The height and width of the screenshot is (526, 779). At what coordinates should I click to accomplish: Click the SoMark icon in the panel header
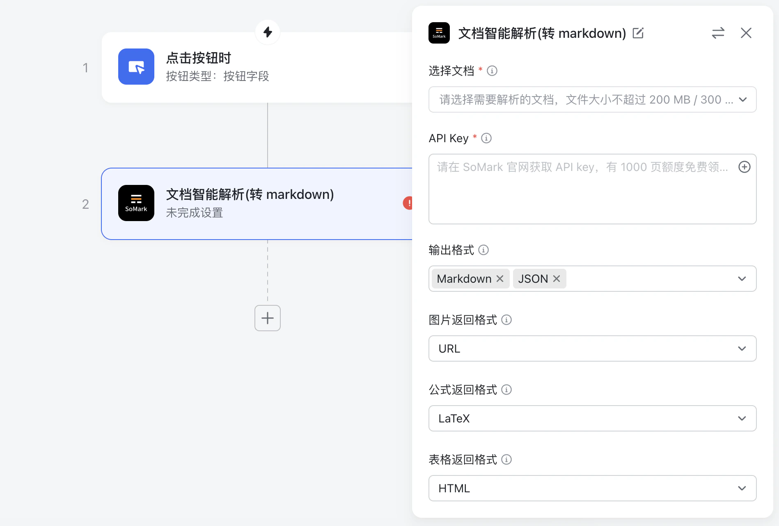439,33
